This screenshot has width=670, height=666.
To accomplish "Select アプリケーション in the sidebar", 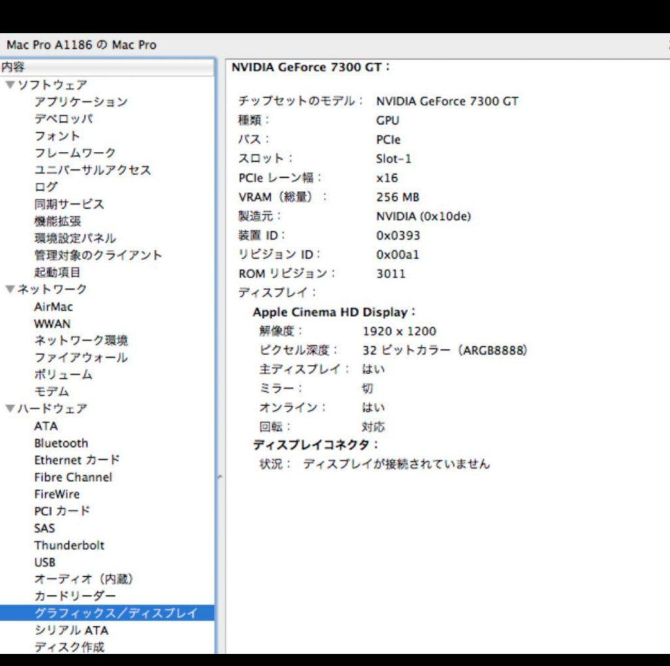I will click(81, 102).
